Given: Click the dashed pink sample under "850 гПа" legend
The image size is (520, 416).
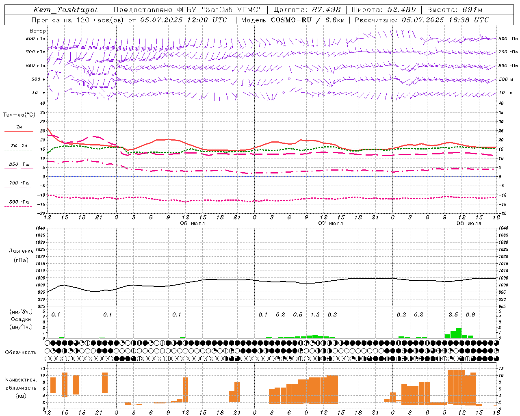Looking at the screenshot, I should (19, 169).
